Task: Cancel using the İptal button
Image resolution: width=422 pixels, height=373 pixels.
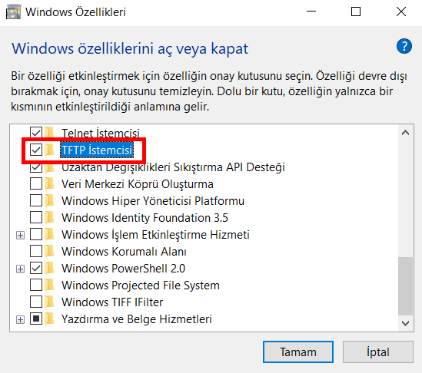Action: coord(378,352)
